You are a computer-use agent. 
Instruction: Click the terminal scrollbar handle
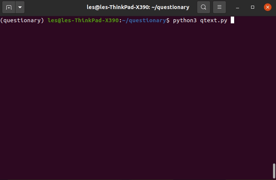click(x=274, y=171)
